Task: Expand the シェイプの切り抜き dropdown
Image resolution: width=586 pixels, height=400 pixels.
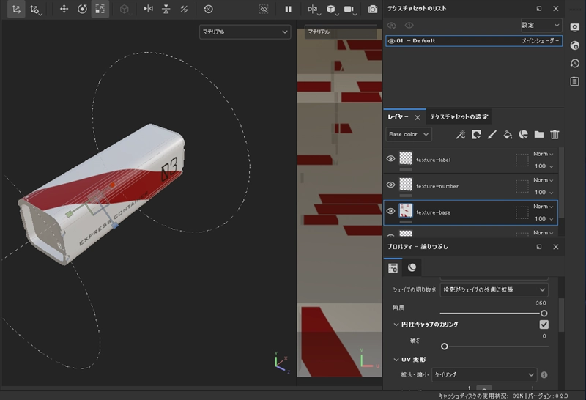Action: [494, 290]
